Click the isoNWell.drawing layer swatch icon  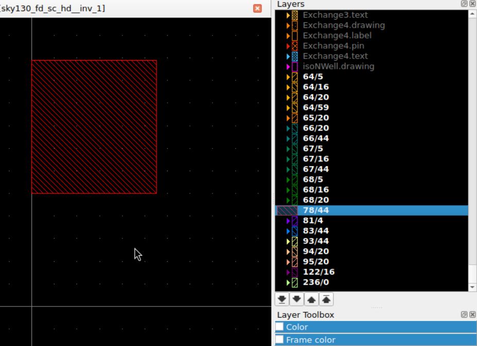[x=295, y=66]
